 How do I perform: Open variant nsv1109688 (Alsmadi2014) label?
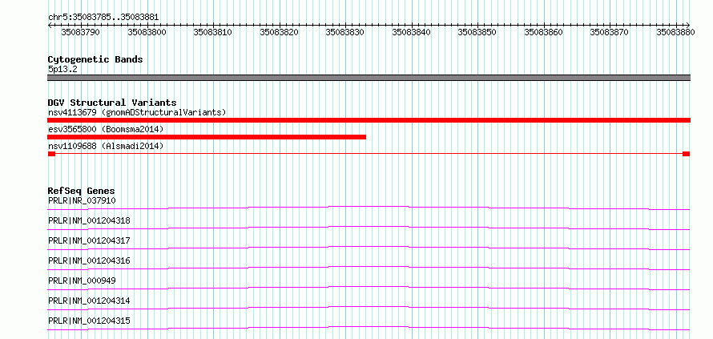tap(106, 146)
